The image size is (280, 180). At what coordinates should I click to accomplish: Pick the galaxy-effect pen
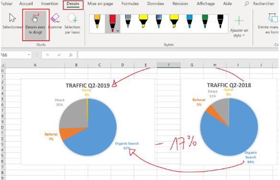(x=159, y=22)
